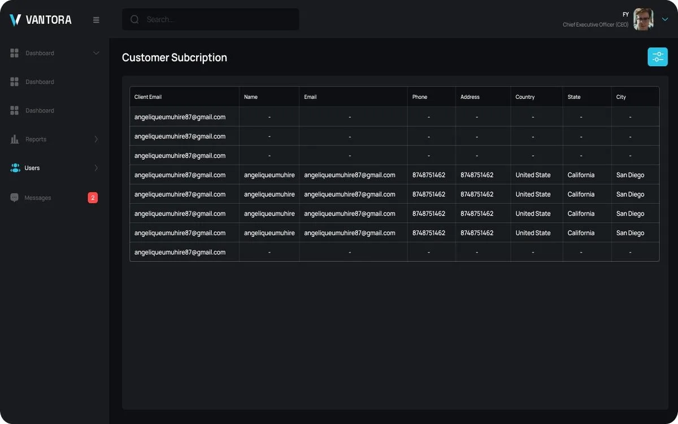Click the Reports bar chart icon
Viewport: 678px width, 424px height.
pos(15,139)
